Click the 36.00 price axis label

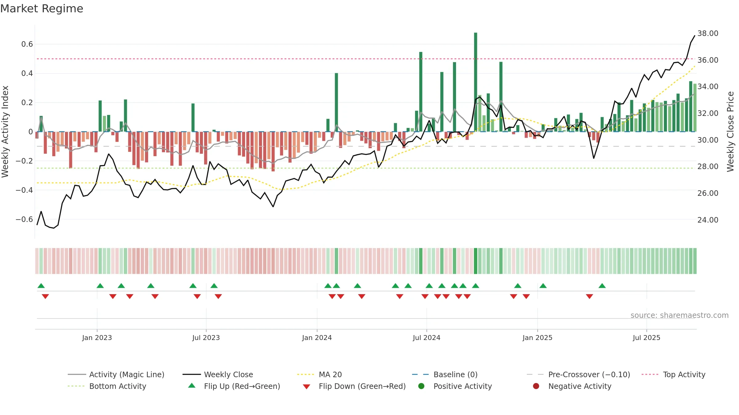[708, 60]
